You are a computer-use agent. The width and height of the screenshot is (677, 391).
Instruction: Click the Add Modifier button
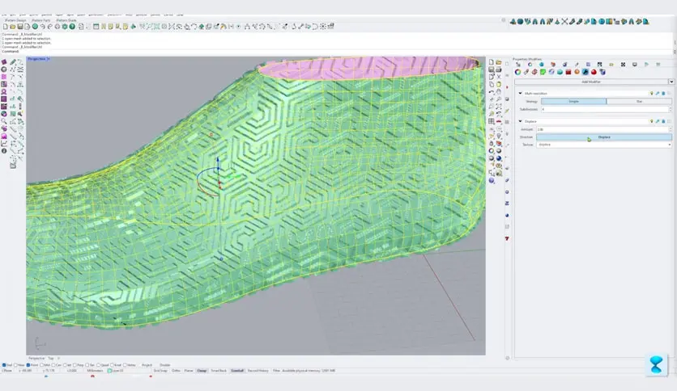591,82
